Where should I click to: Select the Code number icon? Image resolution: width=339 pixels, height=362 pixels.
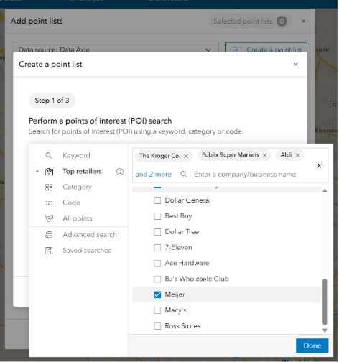pyautogui.click(x=49, y=203)
